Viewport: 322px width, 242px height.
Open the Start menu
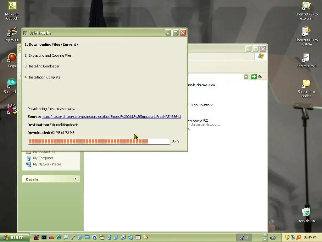14,237
